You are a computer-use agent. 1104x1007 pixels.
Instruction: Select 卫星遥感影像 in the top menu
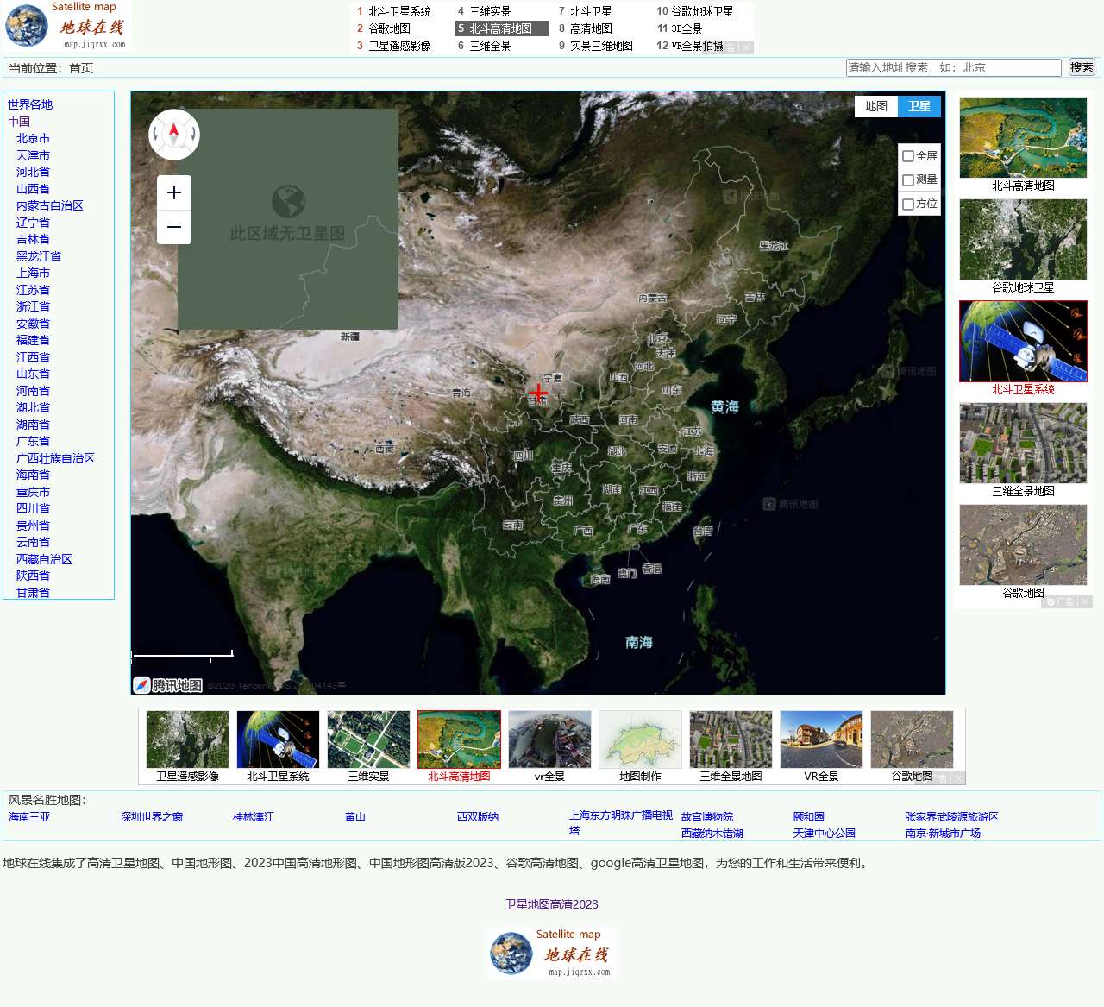click(399, 46)
